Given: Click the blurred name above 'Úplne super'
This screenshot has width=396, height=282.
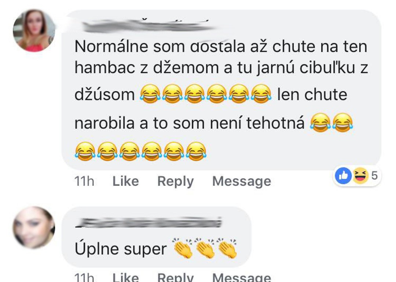Looking at the screenshot, I should click(x=148, y=222).
